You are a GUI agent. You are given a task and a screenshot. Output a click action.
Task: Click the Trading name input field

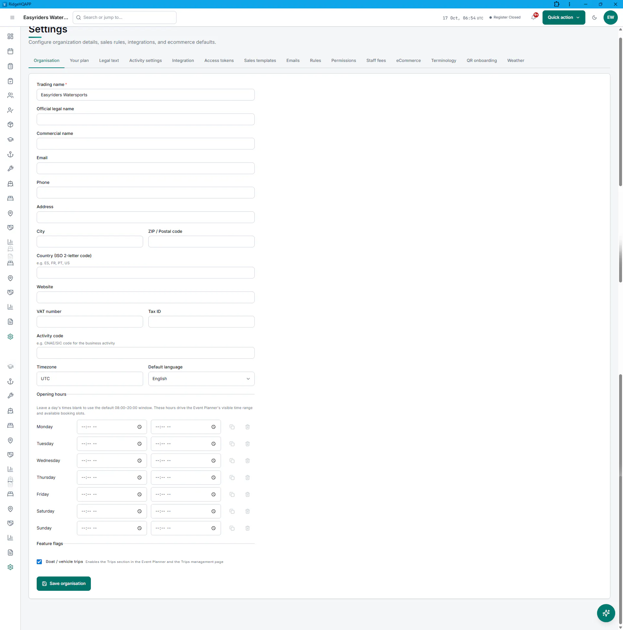[x=146, y=95]
